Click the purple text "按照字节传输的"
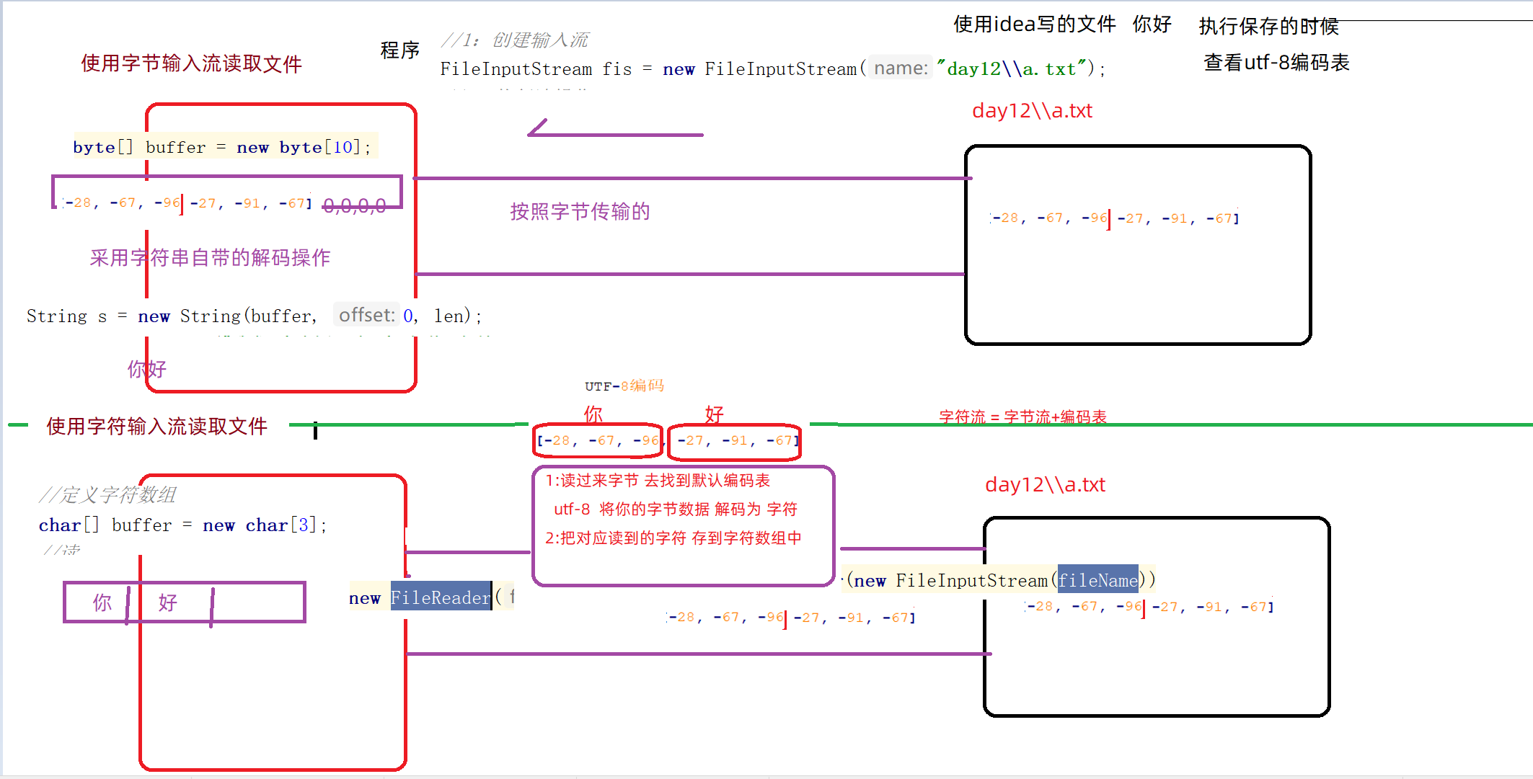The height and width of the screenshot is (779, 1533). pyautogui.click(x=580, y=211)
